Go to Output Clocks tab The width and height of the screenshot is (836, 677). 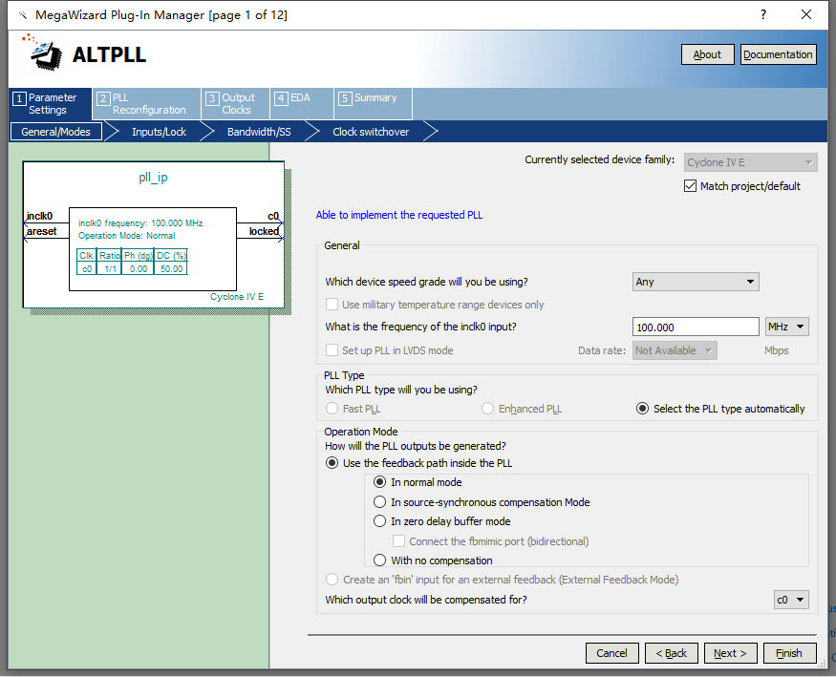(236, 104)
